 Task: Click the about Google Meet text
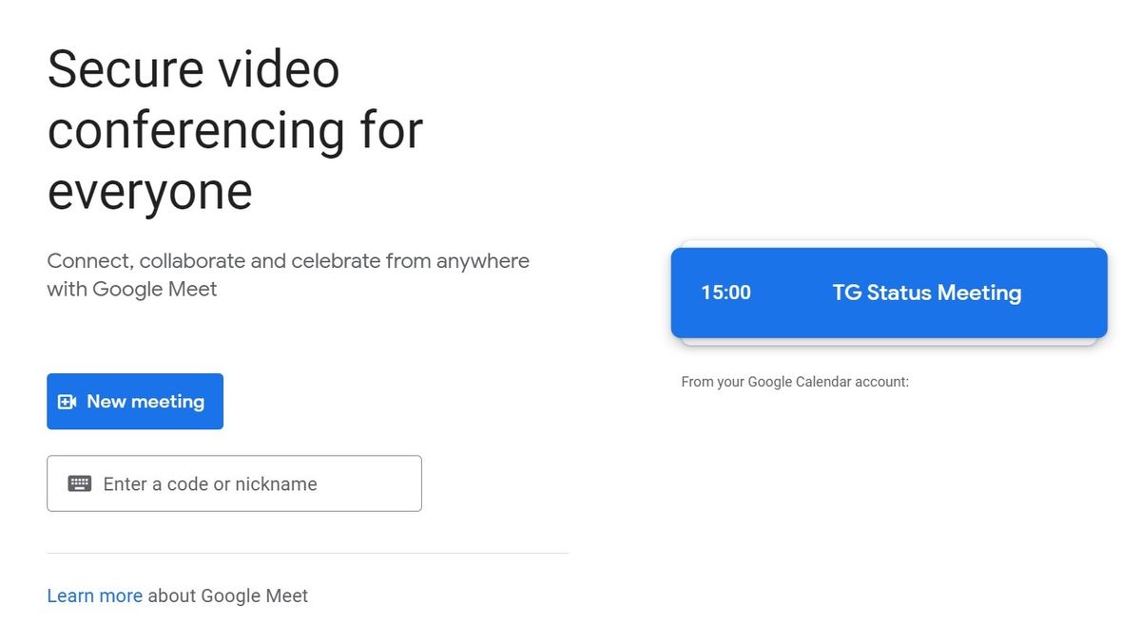(x=225, y=595)
